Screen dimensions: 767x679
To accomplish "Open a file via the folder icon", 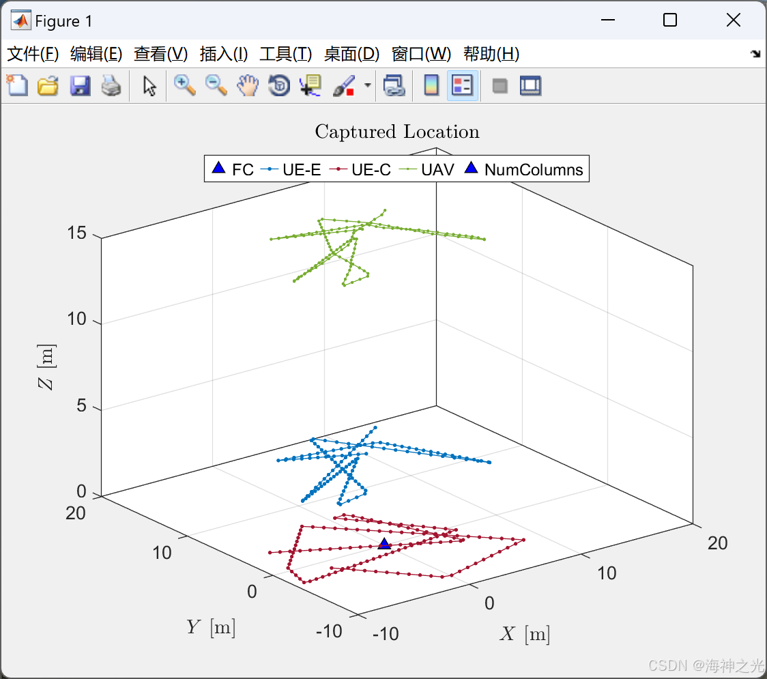I will tap(48, 85).
